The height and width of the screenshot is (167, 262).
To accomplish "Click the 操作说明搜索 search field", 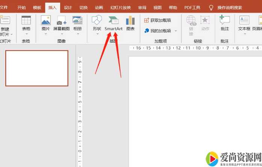I will 230,7.
